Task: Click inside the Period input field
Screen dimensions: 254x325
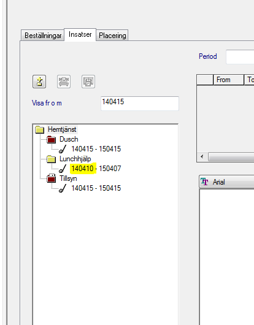Action: 240,57
